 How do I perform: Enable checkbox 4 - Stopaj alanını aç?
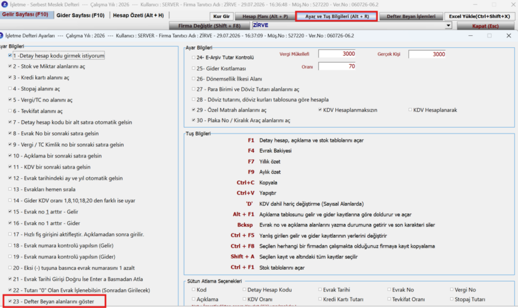coord(10,88)
